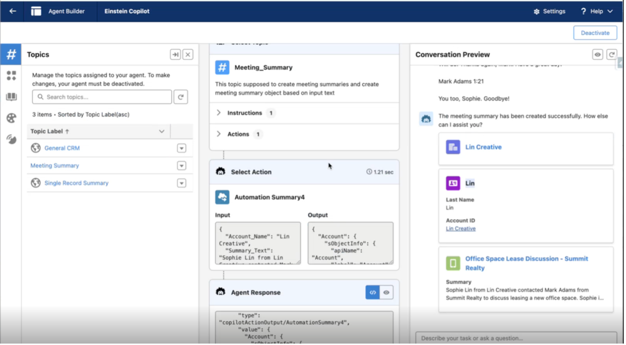
Task: Click the Mark Adams 1:21 message line
Action: coord(462,82)
